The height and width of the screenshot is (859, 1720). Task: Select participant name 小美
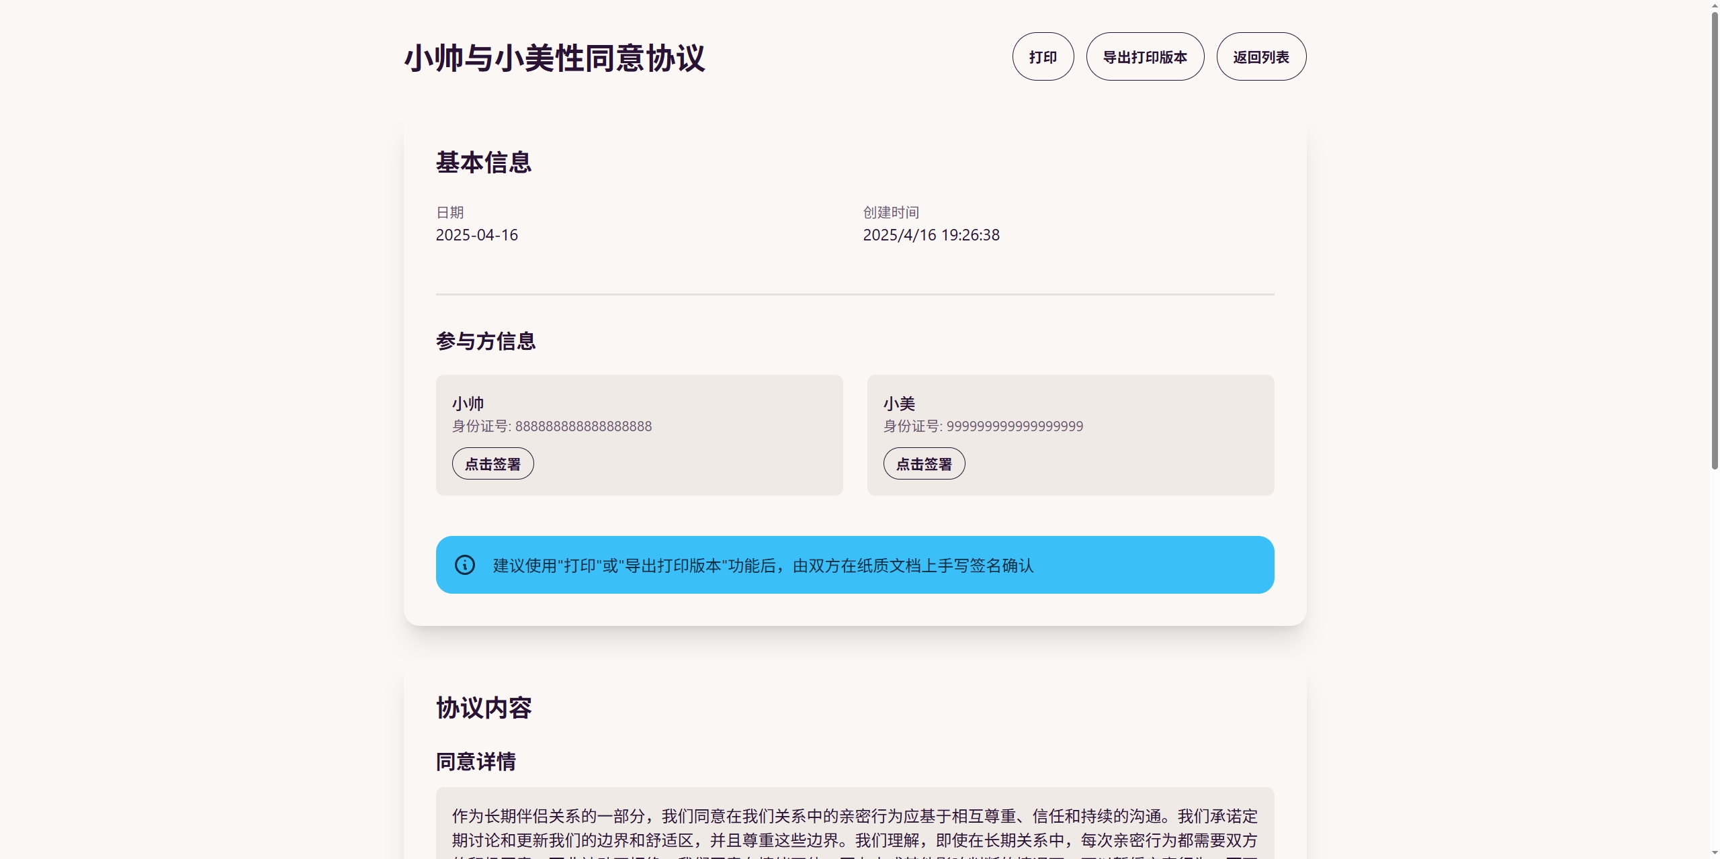click(x=899, y=404)
